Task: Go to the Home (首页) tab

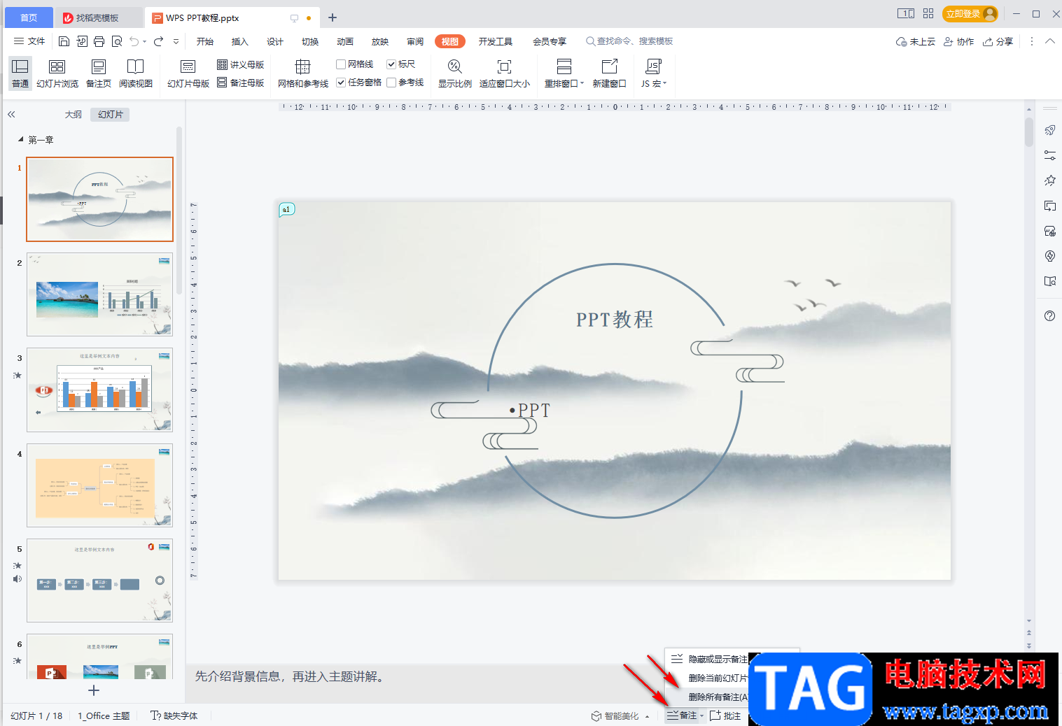Action: [x=29, y=18]
